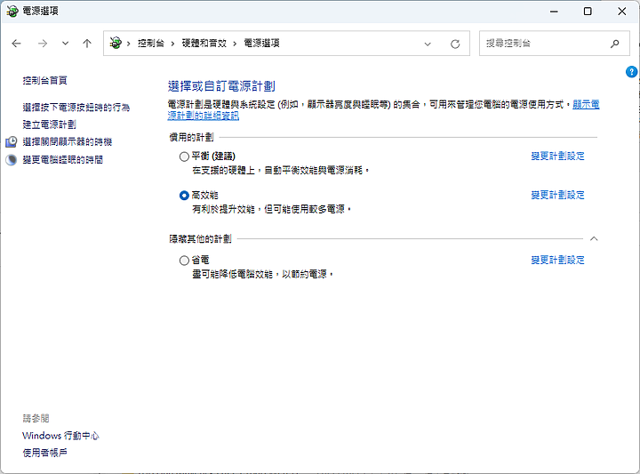Click the monitor icon beside 選擇關閉顯示器的時機
Screen dimensions: 640x474
[x=12, y=141]
